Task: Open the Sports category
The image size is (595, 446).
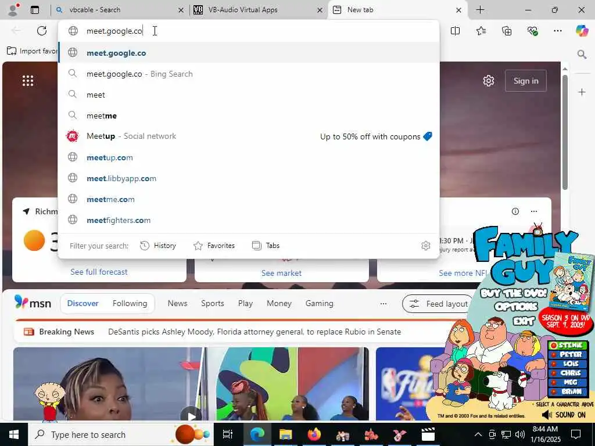Action: pos(213,303)
